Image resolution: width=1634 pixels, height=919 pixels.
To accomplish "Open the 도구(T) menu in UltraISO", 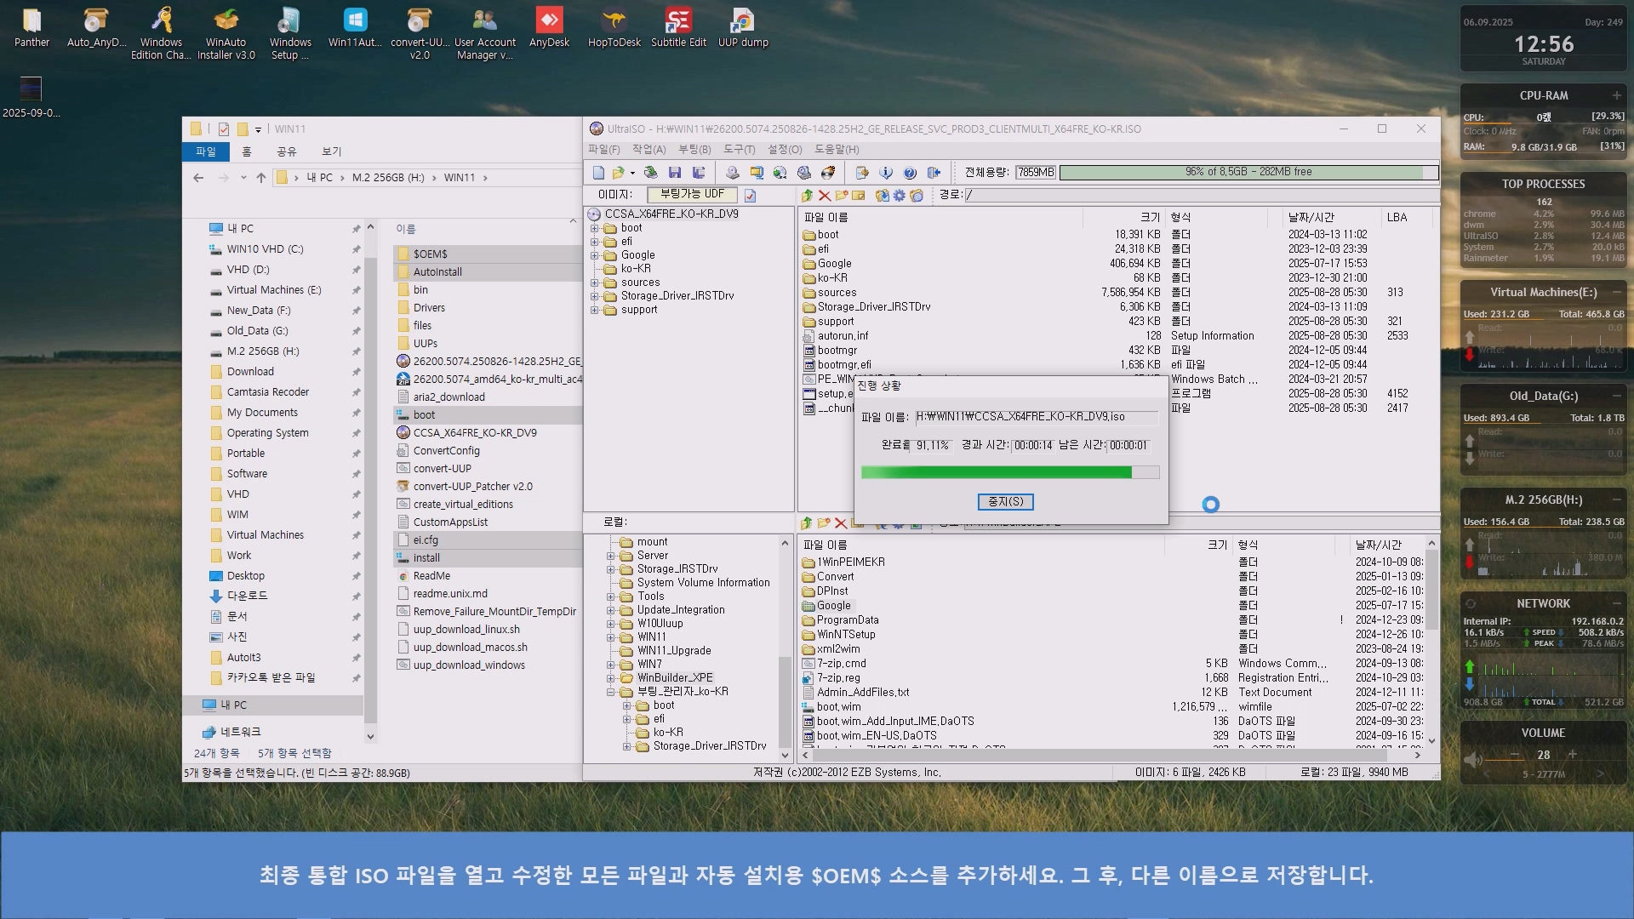I will tap(740, 149).
